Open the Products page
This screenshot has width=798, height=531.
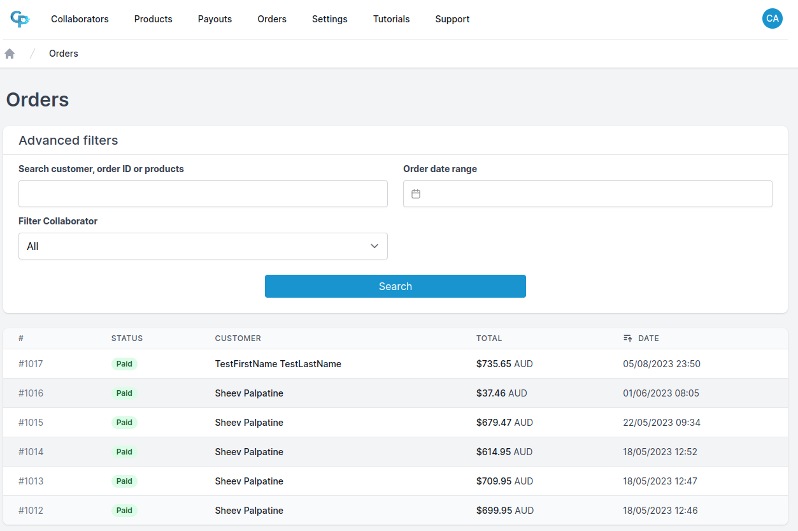pos(153,18)
